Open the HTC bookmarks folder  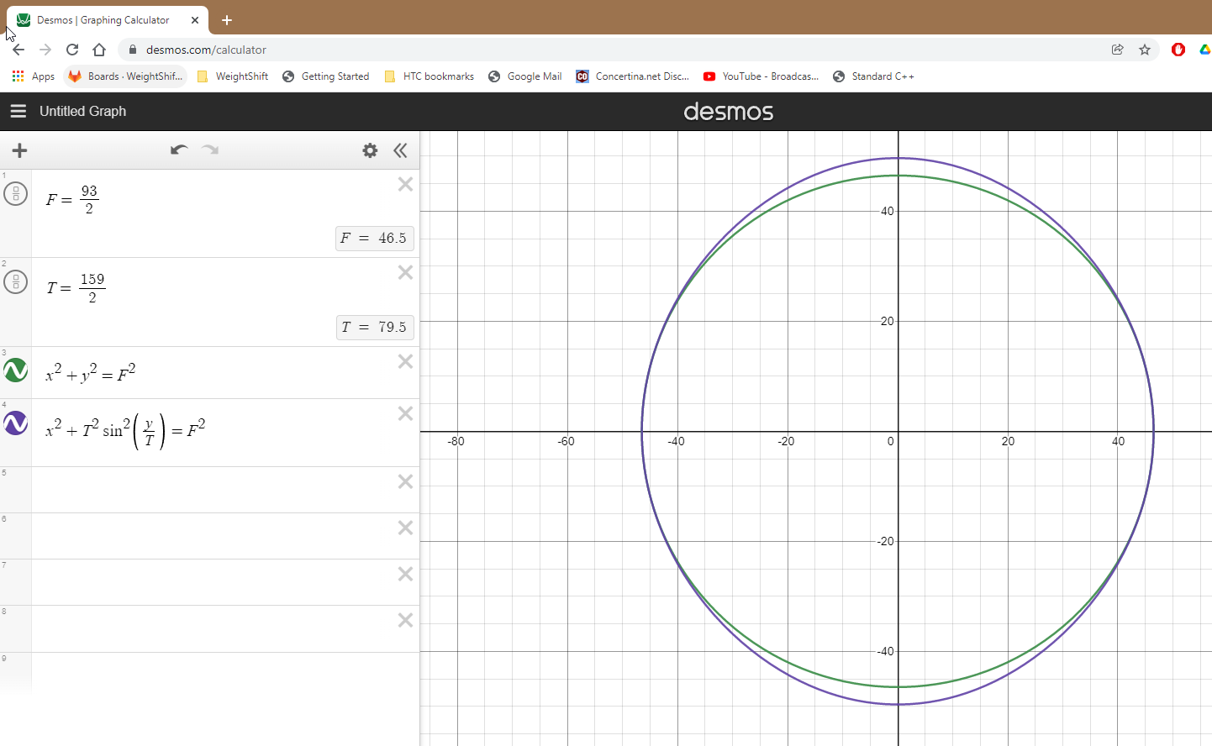(x=429, y=76)
